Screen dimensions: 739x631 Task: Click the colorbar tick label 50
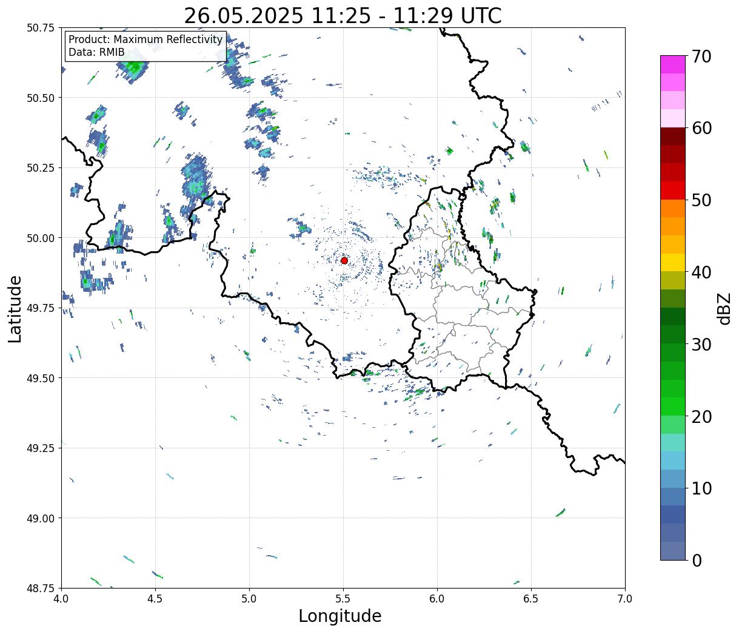[x=701, y=200]
